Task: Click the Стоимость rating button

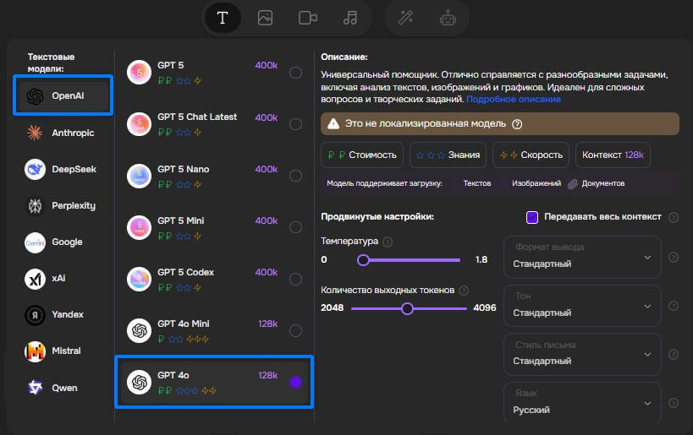Action: click(x=362, y=155)
